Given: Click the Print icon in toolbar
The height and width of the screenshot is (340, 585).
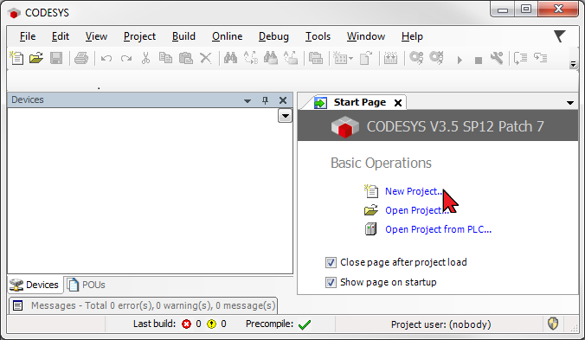Looking at the screenshot, I should point(81,58).
